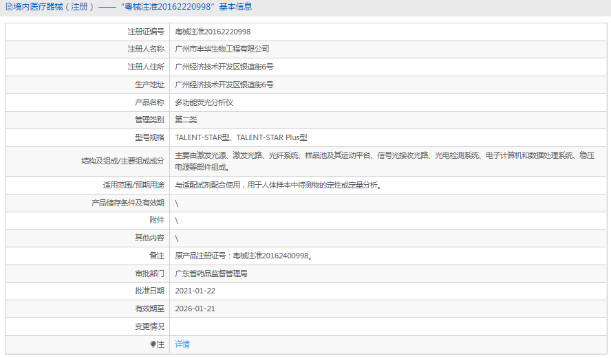Click the bullet icon beside 注

point(153,344)
